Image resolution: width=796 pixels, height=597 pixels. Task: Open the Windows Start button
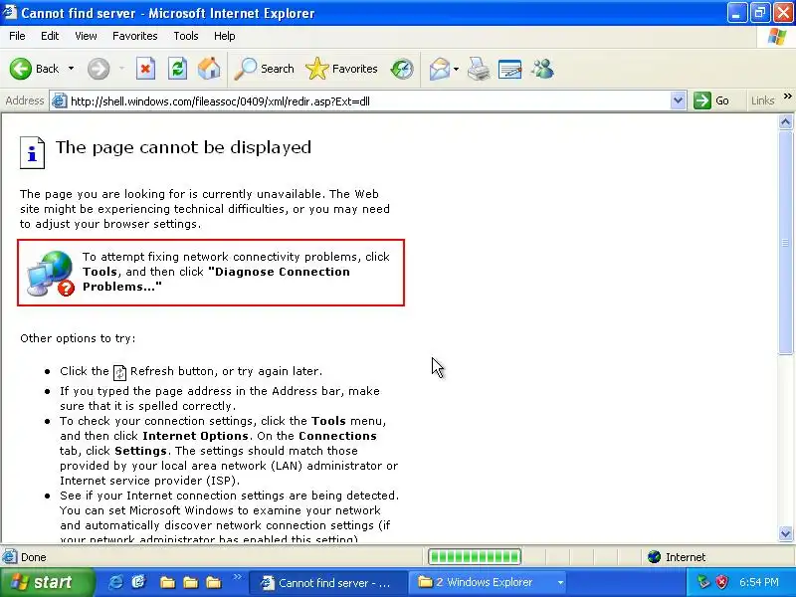tap(47, 582)
